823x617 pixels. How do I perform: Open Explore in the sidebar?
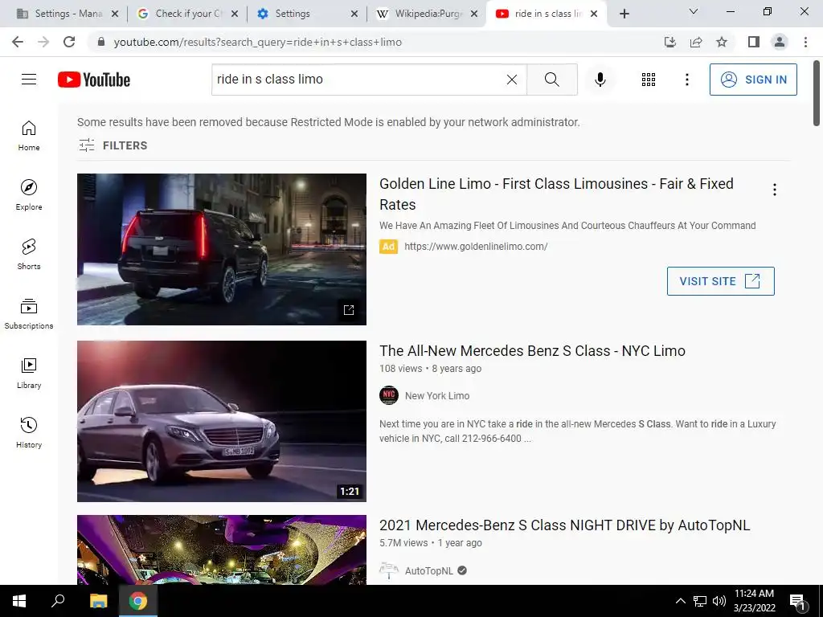[x=29, y=194]
